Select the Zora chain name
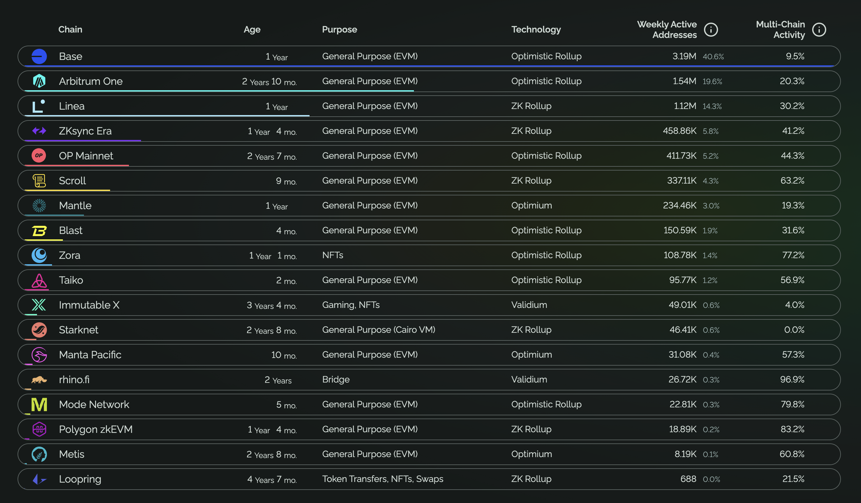 (70, 255)
